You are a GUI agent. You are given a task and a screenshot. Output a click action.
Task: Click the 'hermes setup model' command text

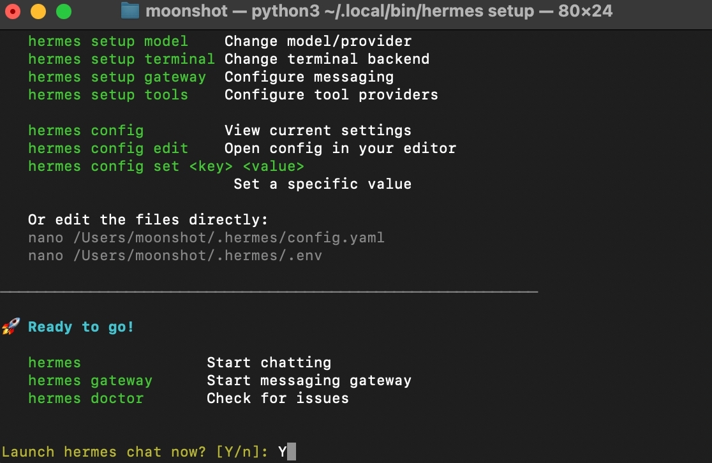click(108, 41)
